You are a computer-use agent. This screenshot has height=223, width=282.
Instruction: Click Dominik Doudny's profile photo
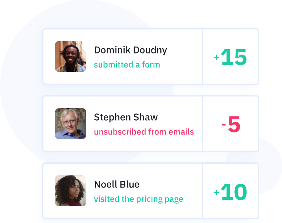[70, 56]
